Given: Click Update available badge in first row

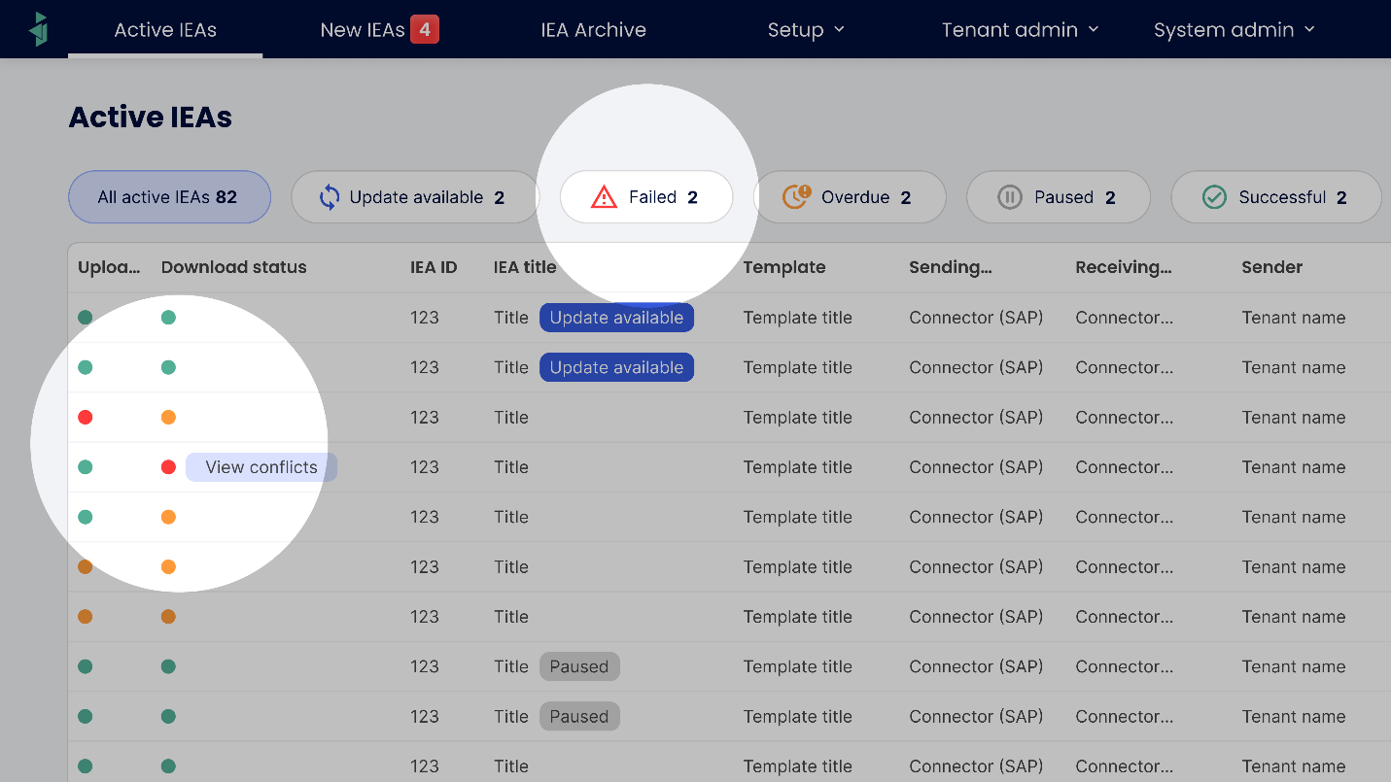Looking at the screenshot, I should click(616, 318).
